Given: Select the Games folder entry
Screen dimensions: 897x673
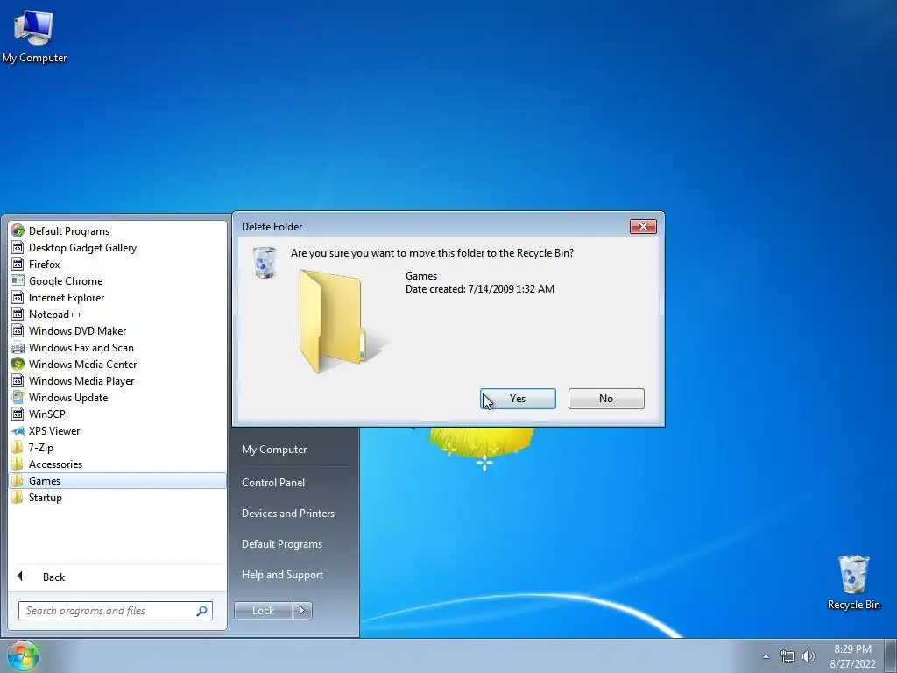Looking at the screenshot, I should click(117, 481).
